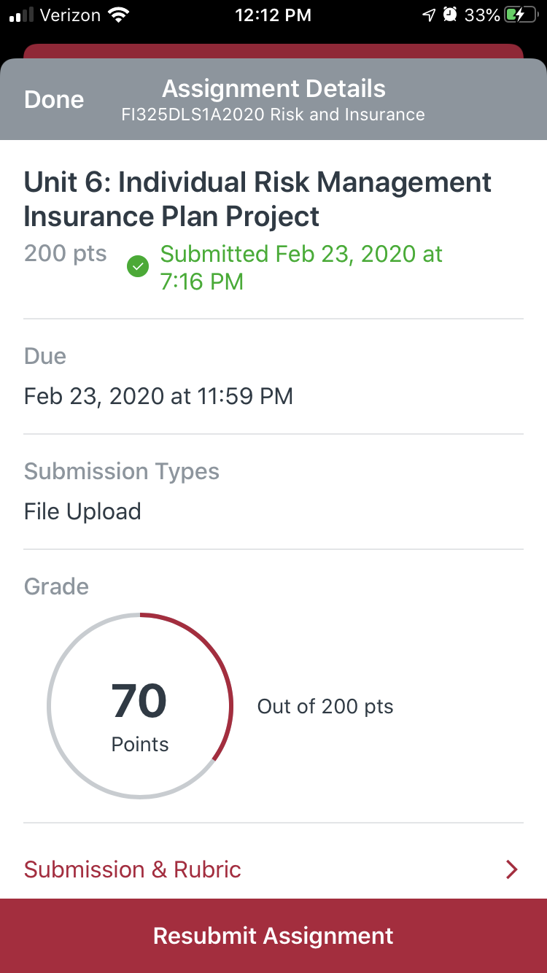Screen dimensions: 547x973
Task: Tap Done to close assignment details
Action: click(54, 100)
